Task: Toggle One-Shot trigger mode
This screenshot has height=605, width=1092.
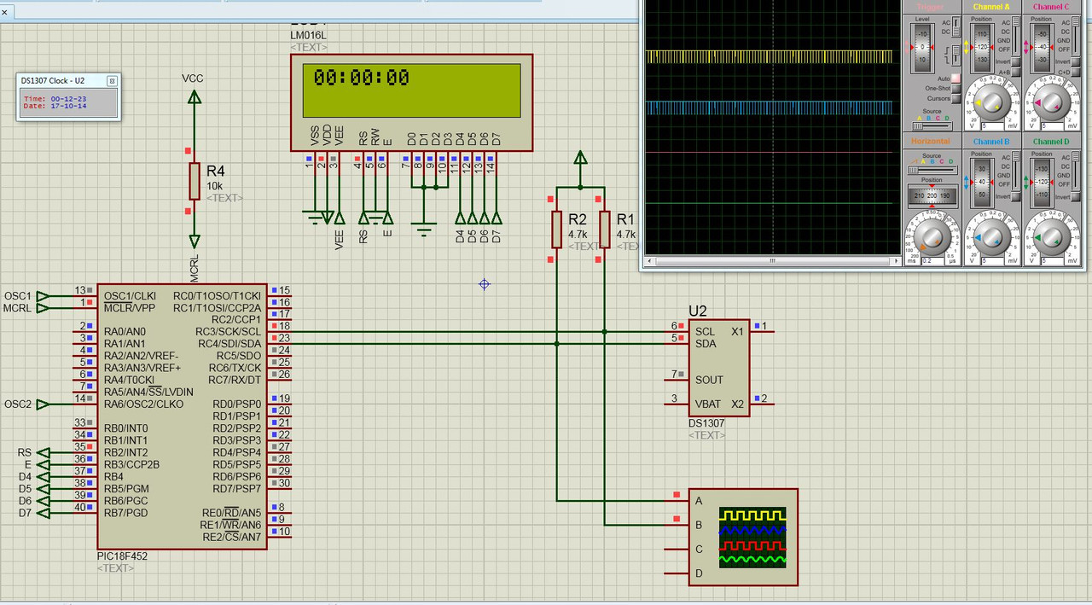Action: click(x=955, y=89)
